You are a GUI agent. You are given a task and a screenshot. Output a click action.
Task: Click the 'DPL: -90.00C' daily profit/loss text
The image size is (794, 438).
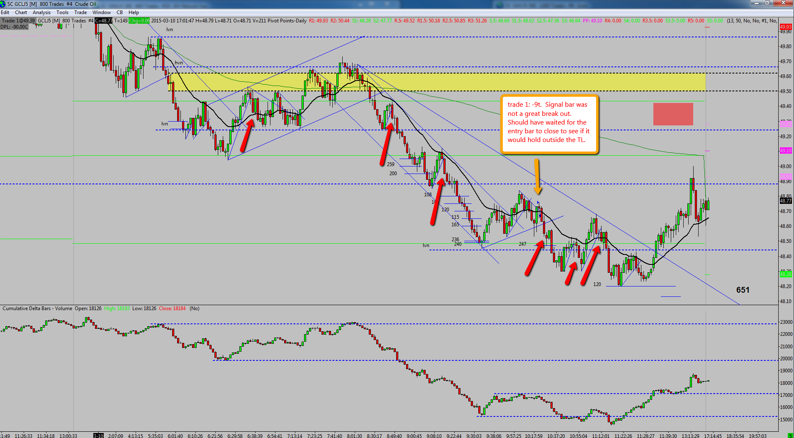click(x=15, y=27)
